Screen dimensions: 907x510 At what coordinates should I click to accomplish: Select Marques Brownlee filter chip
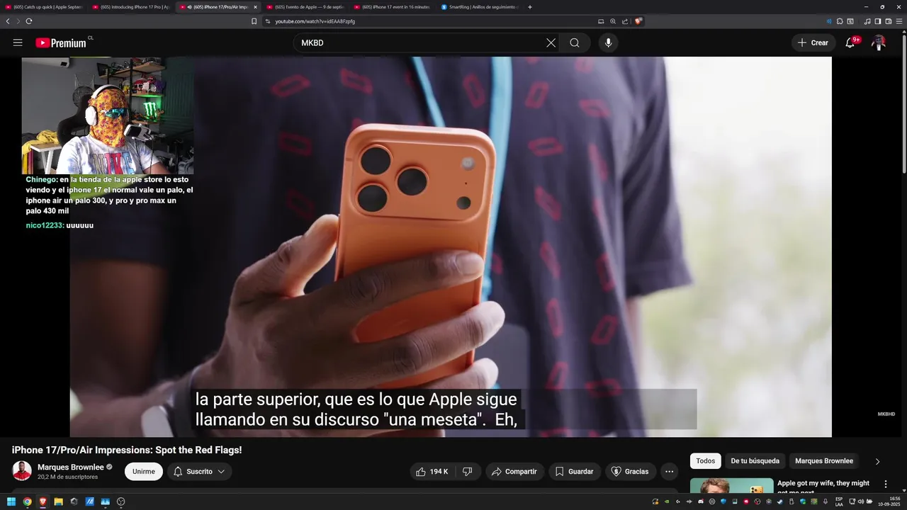[824, 461]
